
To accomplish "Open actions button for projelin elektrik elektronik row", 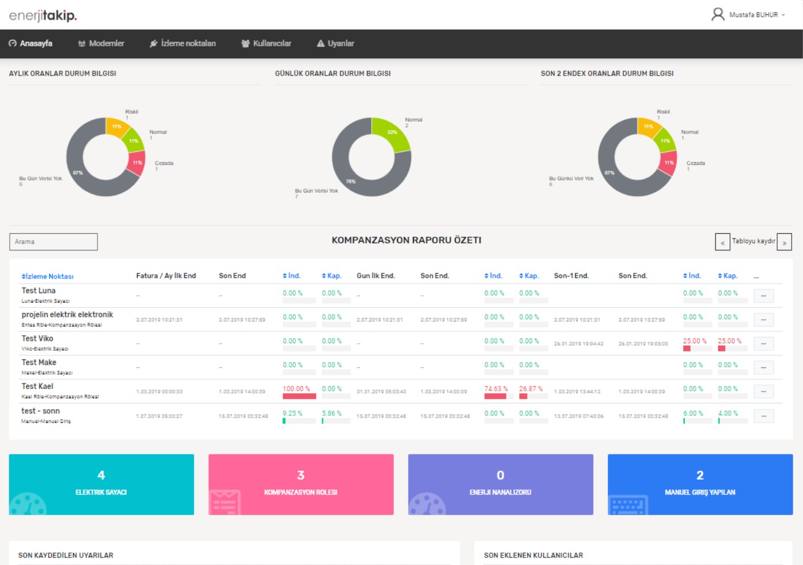I will click(x=763, y=320).
